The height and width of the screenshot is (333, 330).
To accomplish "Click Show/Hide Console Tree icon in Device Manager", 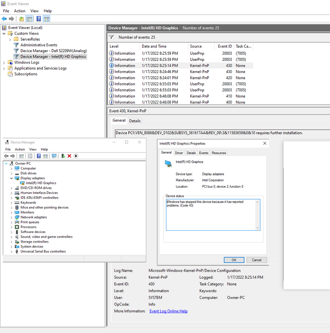I will [21, 156].
